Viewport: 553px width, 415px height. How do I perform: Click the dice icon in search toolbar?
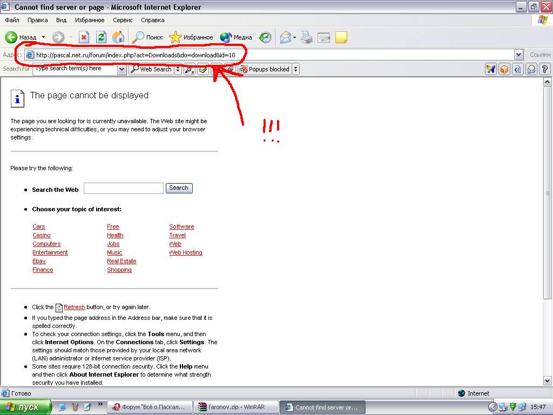[504, 69]
